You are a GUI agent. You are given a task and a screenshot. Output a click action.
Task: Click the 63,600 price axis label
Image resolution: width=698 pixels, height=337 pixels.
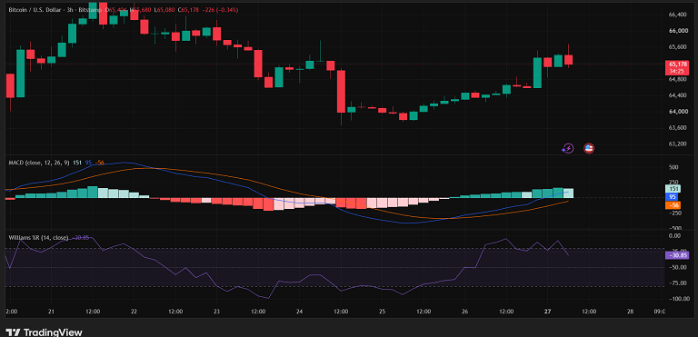[677, 128]
